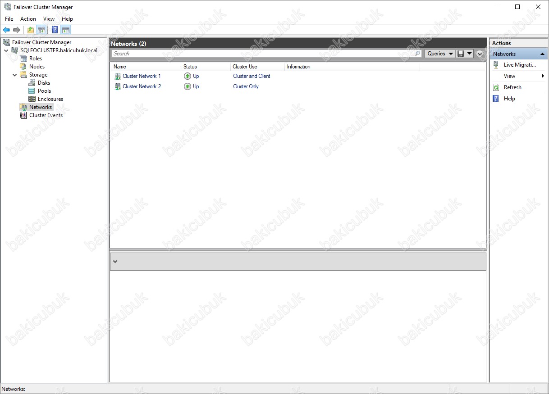Open the File menu
The width and height of the screenshot is (549, 394).
pos(9,19)
